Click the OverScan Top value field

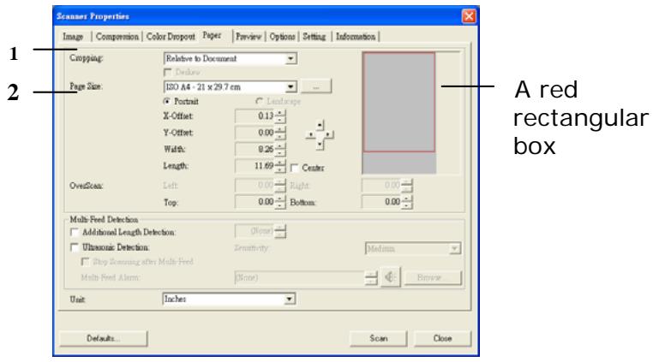255,202
